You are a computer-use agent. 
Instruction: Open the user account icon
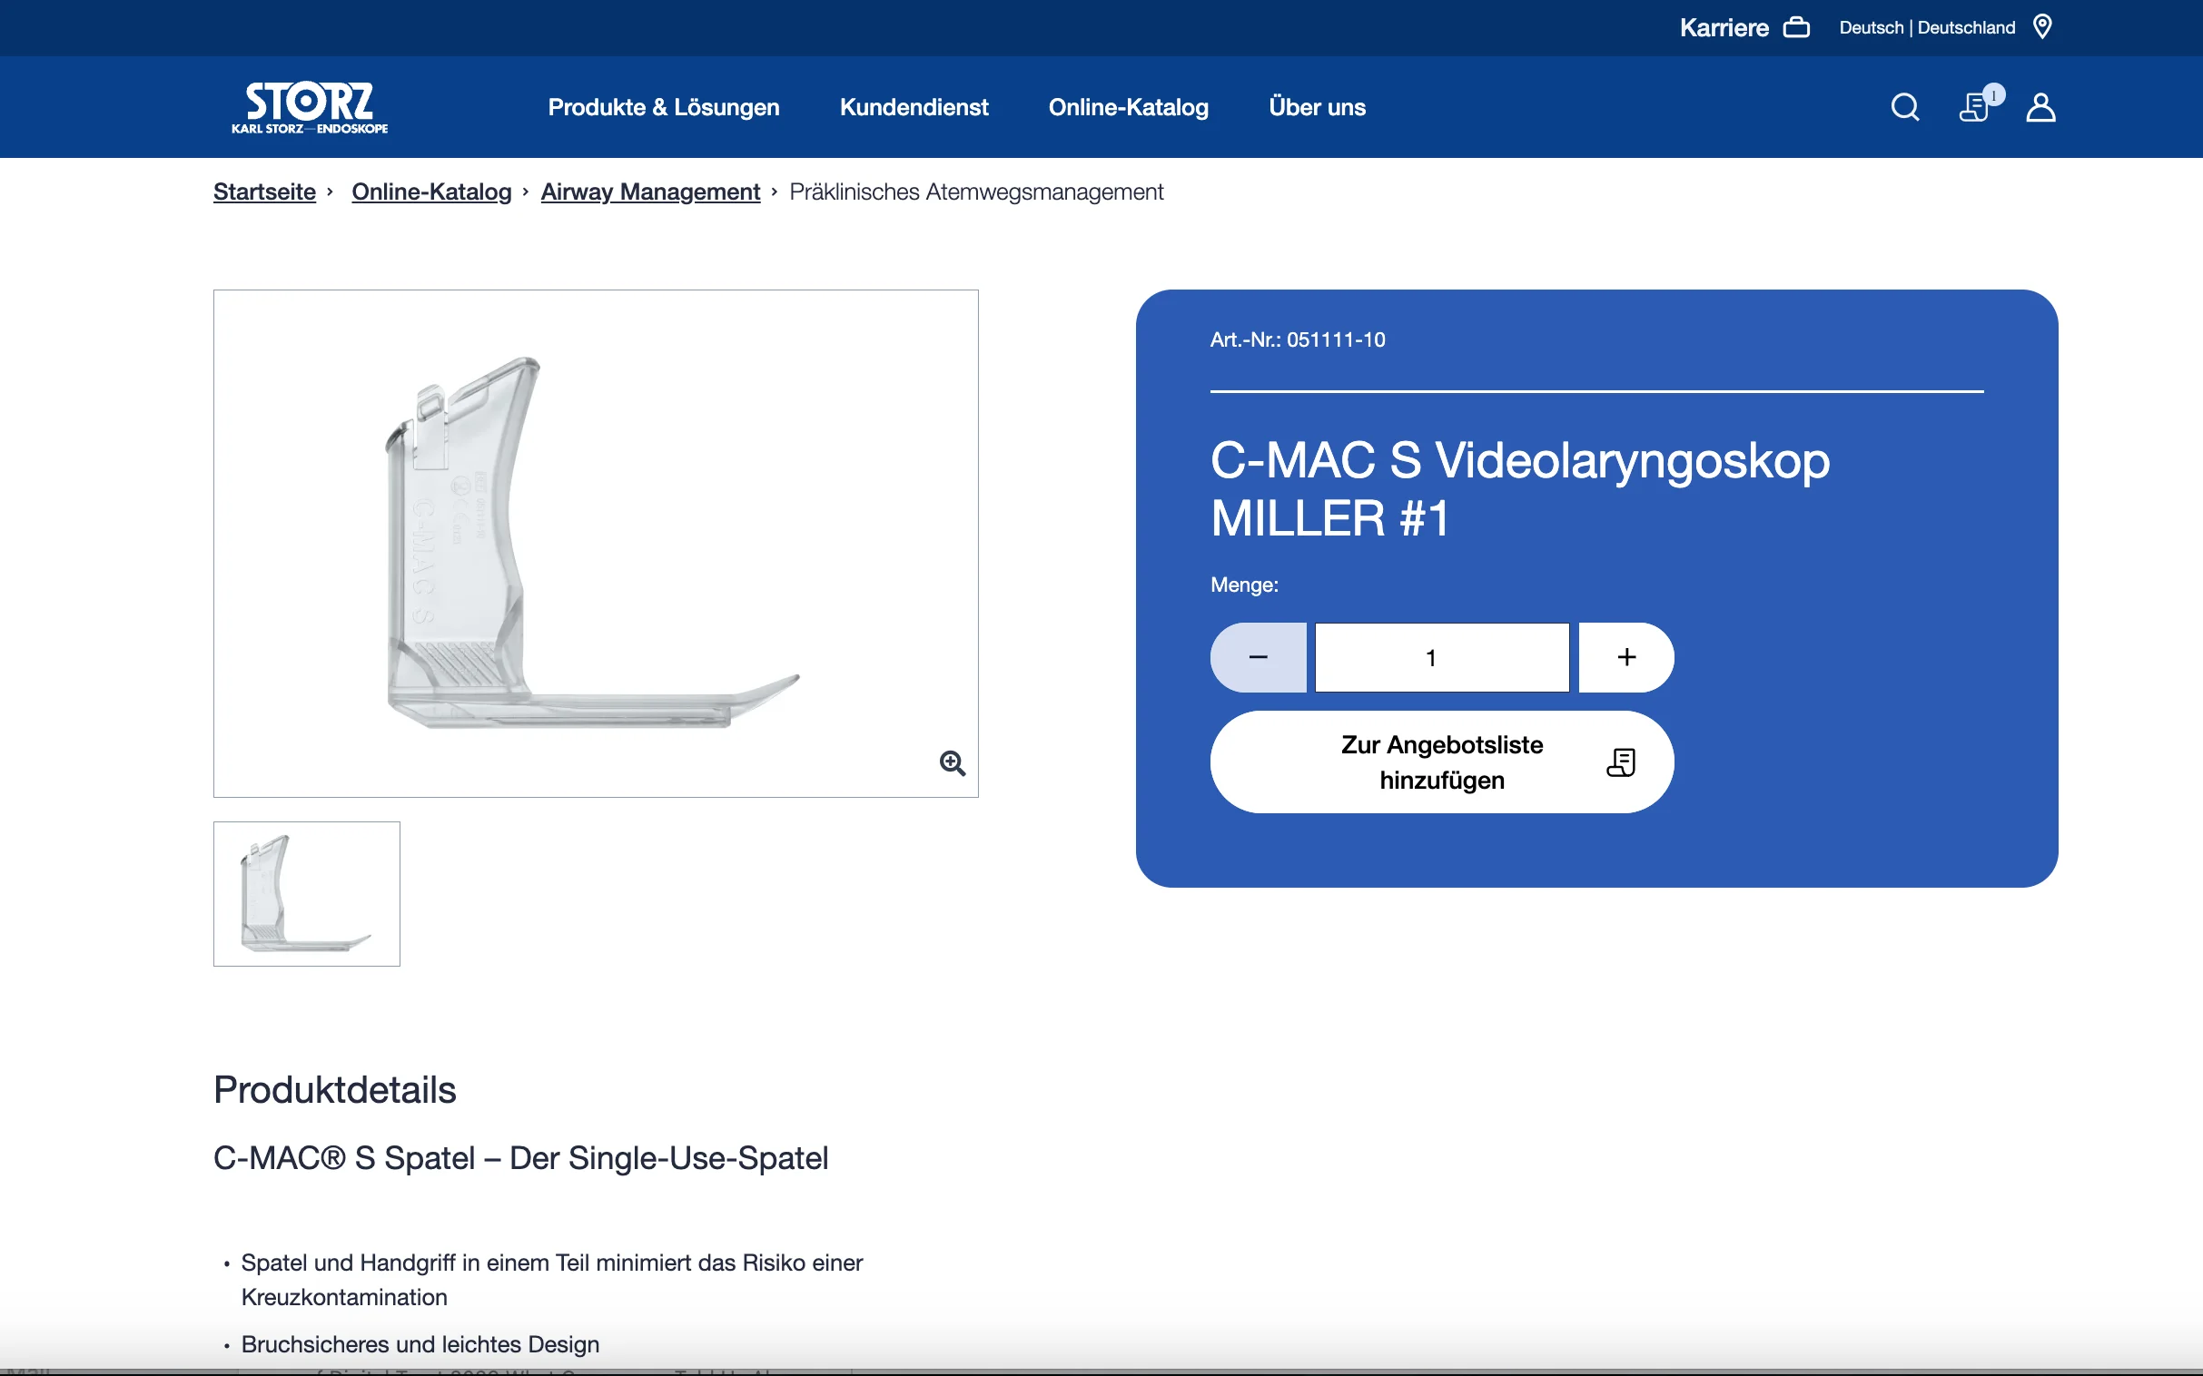[x=2040, y=107]
